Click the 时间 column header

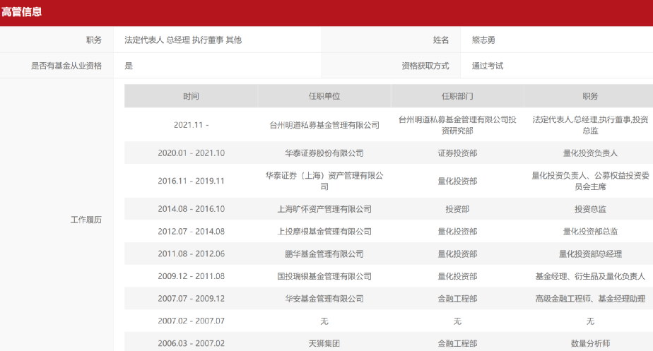click(190, 96)
